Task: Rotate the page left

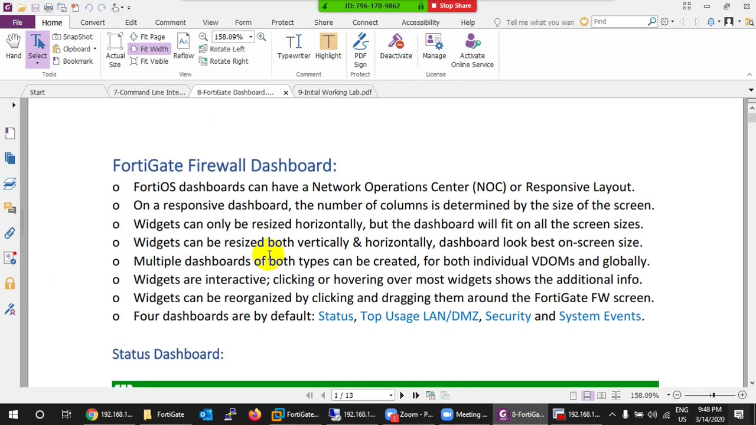Action: [x=222, y=49]
